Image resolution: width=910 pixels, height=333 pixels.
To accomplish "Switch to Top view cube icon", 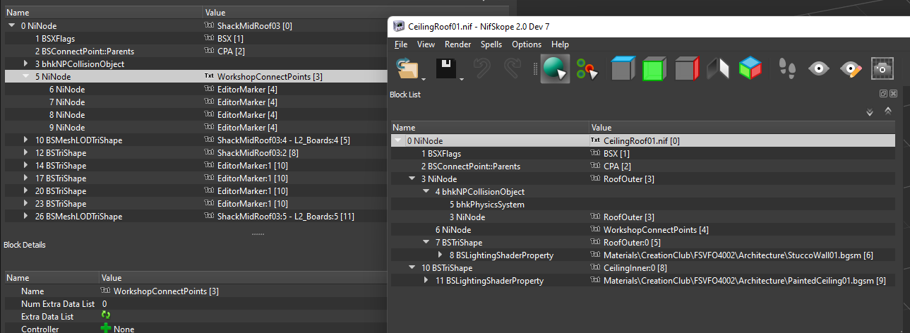I will pos(623,69).
